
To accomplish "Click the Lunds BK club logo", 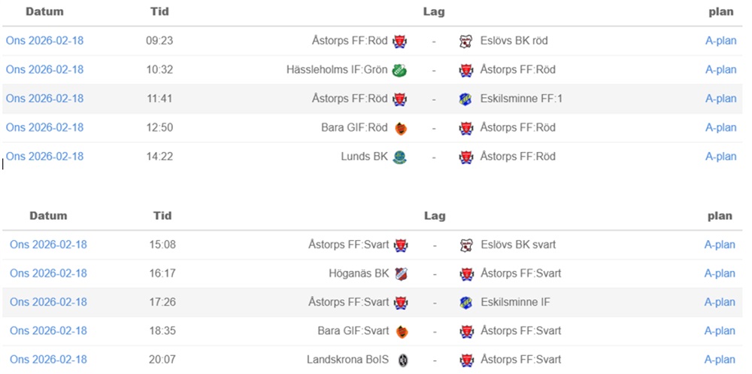I will coord(400,157).
